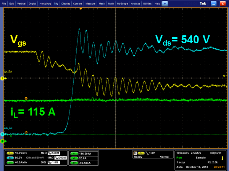Click the trigger A indicator badge
Image resolution: width=229 pixels, height=171 pixels.
[135, 152]
